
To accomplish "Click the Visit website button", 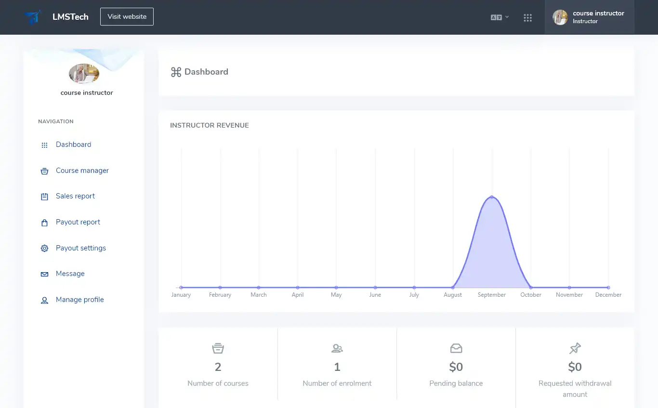I will click(x=127, y=16).
